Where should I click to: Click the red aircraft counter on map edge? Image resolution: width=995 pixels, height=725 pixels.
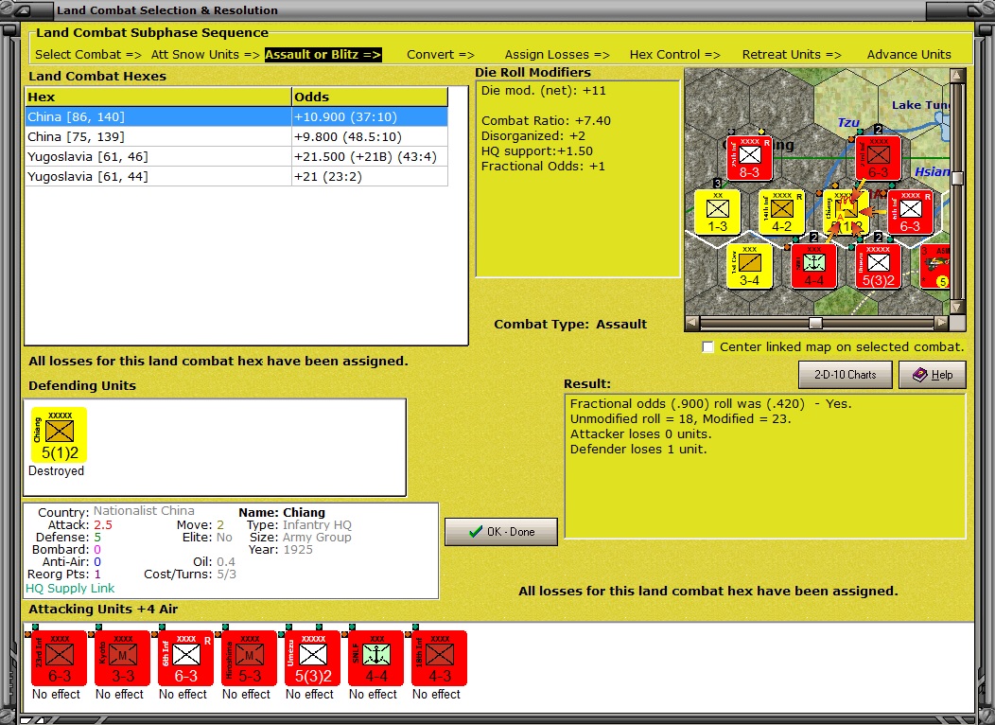pyautogui.click(x=934, y=266)
